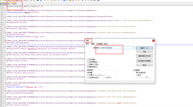
Task: Collapse fold marker above File History Data Source
Action: [x=6, y=71]
